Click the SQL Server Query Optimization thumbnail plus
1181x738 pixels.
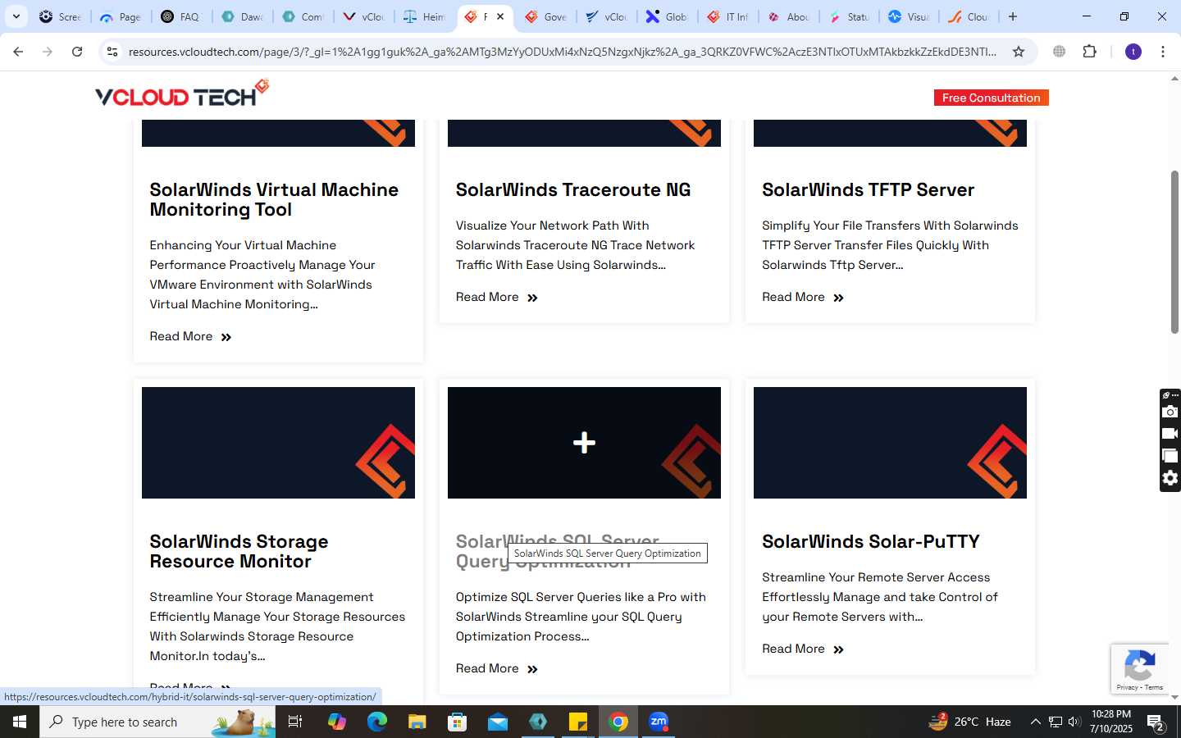pos(584,443)
